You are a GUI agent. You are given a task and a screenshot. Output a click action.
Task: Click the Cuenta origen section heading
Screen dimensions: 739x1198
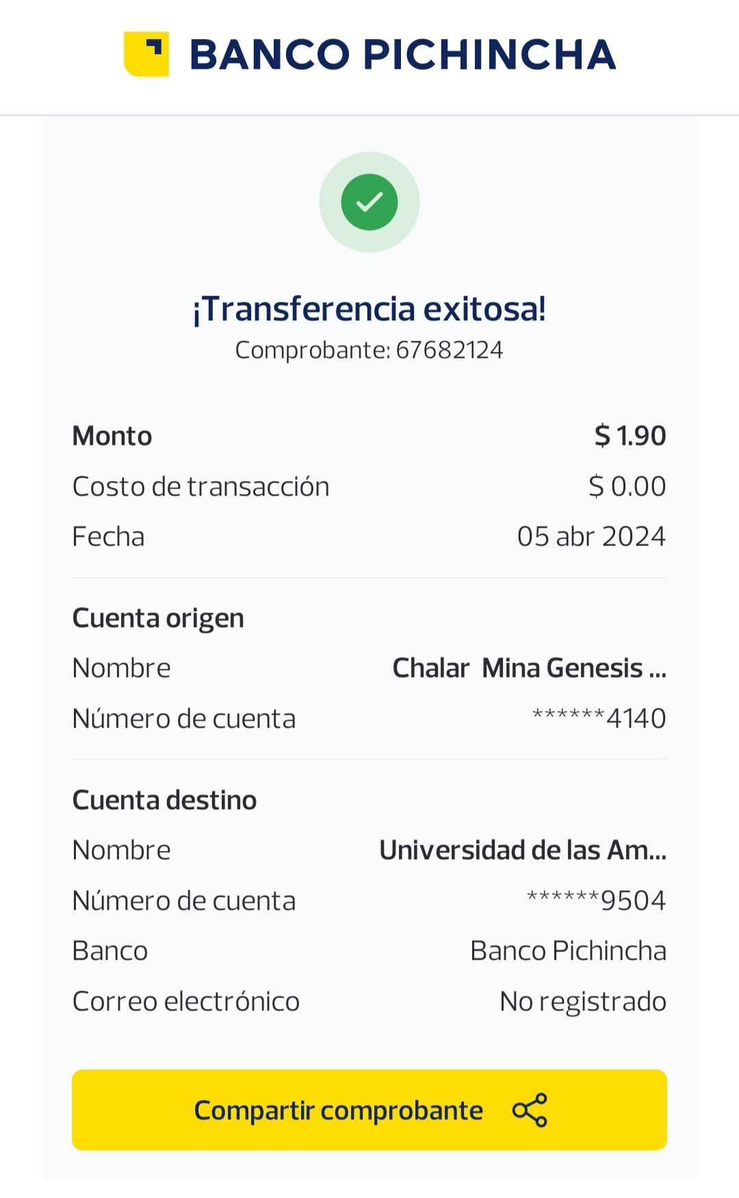[x=158, y=618]
